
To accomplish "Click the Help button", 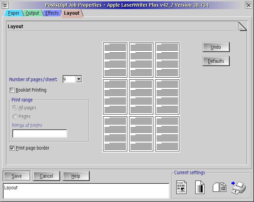I will (76, 176).
